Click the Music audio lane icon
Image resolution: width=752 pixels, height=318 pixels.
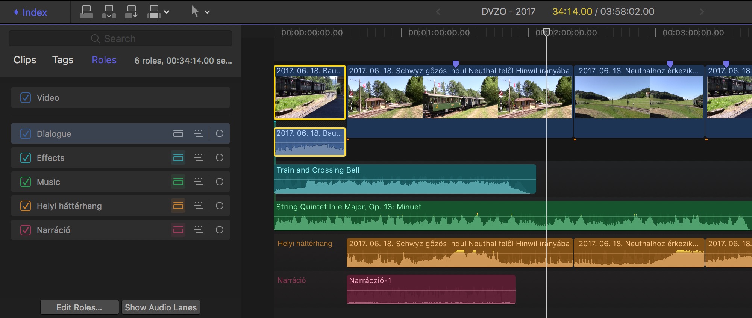(178, 182)
